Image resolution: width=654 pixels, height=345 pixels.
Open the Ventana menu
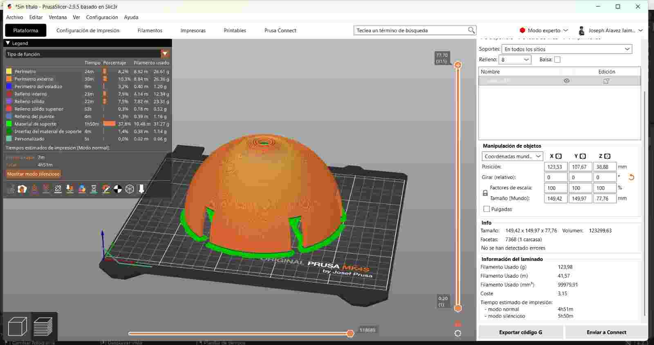tap(58, 17)
